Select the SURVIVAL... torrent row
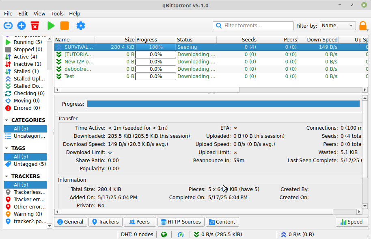Screen dimensions: 371x239 211,47
